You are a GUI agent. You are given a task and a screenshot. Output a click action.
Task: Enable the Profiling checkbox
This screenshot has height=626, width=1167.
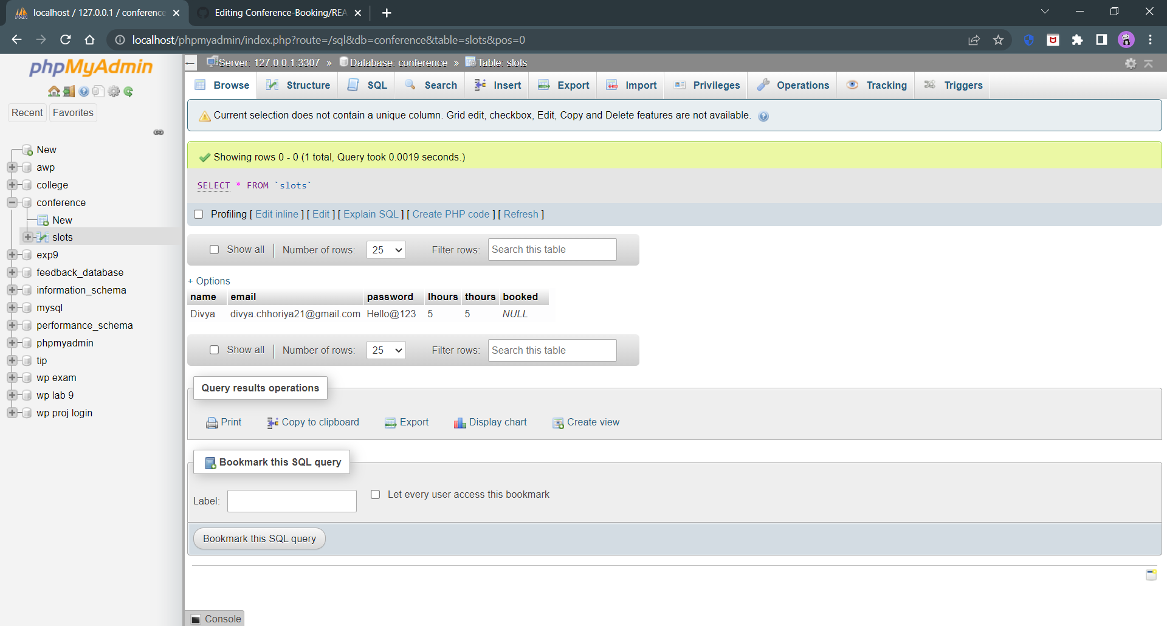click(198, 214)
